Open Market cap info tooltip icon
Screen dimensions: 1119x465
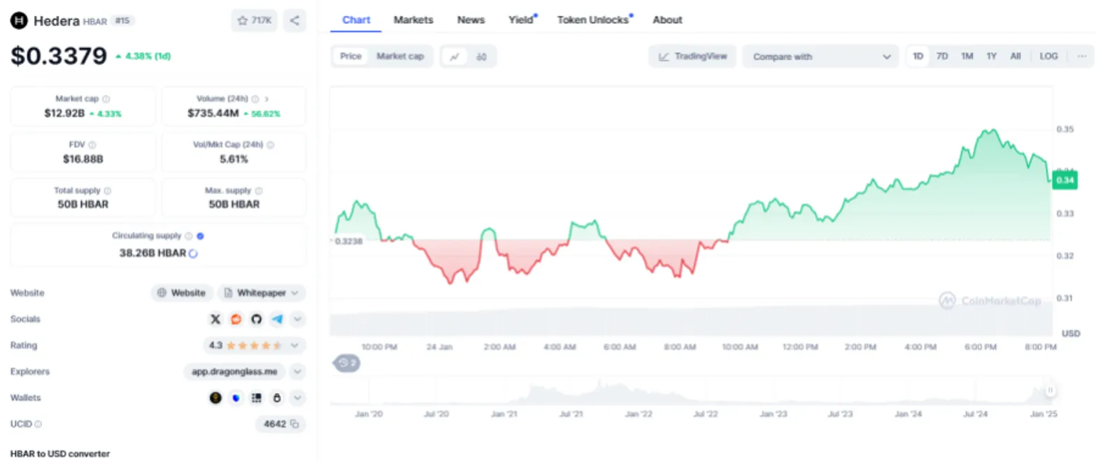106,99
